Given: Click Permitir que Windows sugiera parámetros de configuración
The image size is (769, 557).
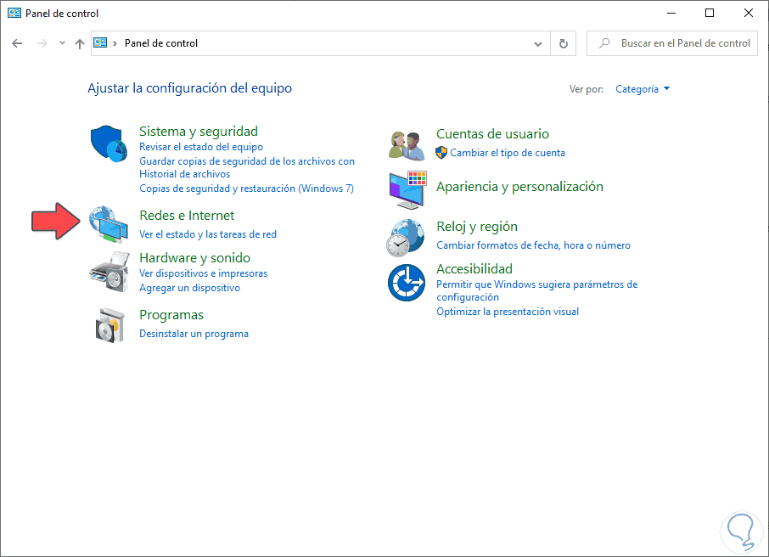Looking at the screenshot, I should [537, 290].
